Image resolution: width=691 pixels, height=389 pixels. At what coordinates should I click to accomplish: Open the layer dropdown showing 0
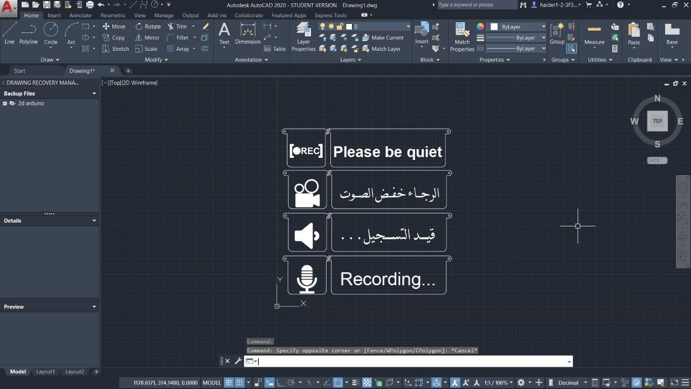pyautogui.click(x=377, y=26)
